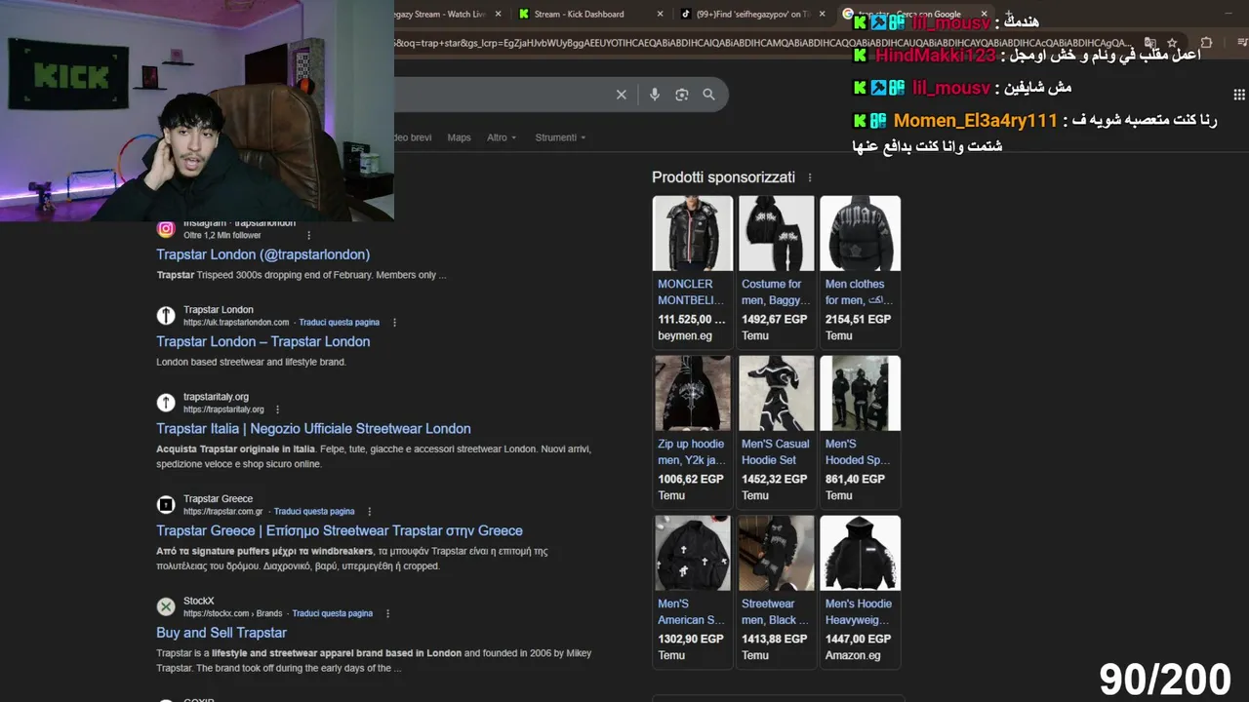Click the https://trapstaritaly.org URL text
This screenshot has width=1249, height=702.
click(x=223, y=409)
